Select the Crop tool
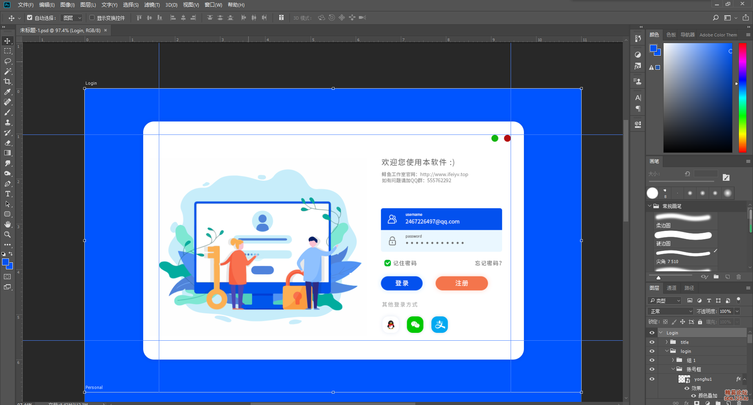 7,82
